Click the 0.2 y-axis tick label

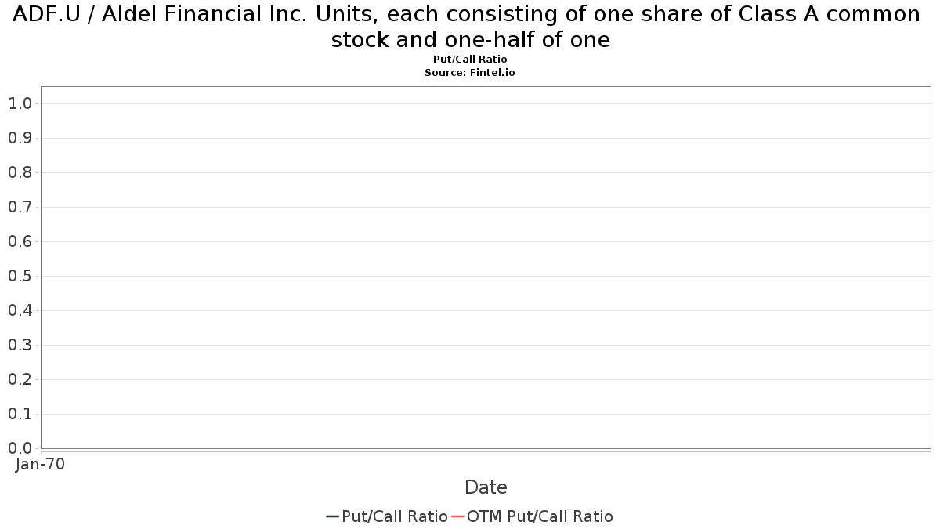(x=20, y=379)
